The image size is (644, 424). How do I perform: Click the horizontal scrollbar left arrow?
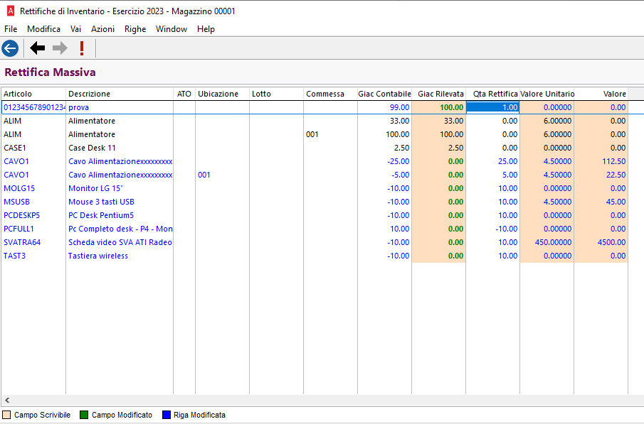point(7,401)
